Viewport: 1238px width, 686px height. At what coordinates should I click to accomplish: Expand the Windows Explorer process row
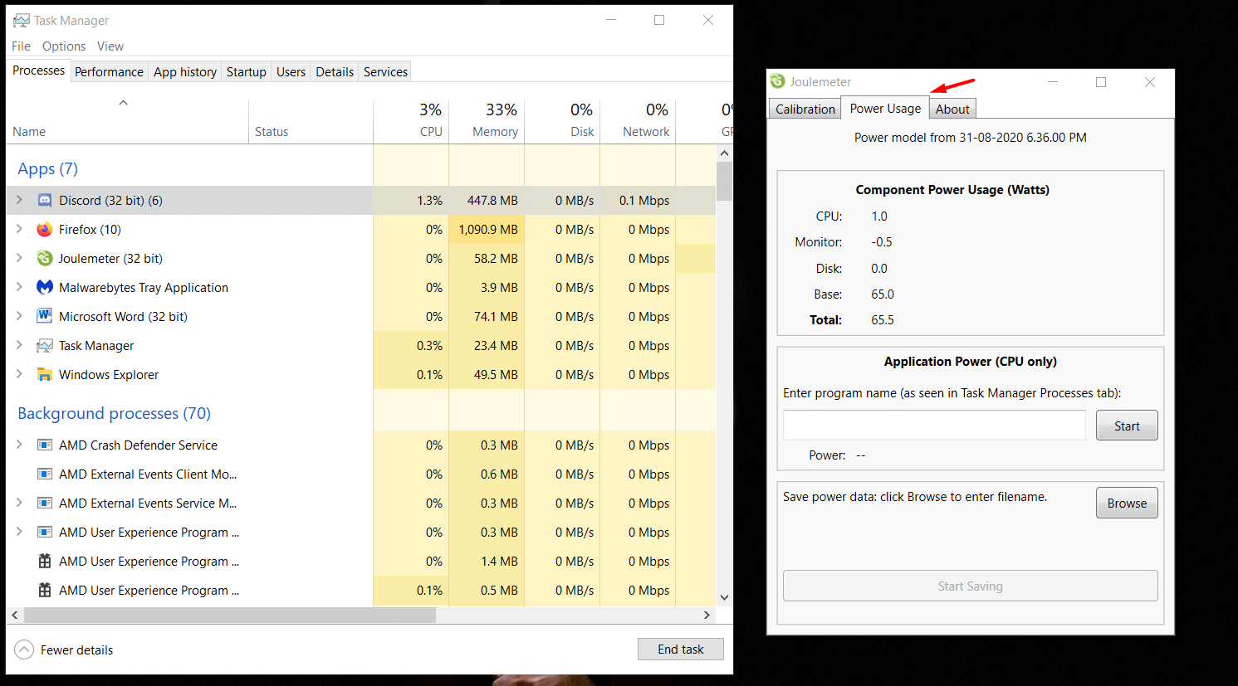coord(19,374)
